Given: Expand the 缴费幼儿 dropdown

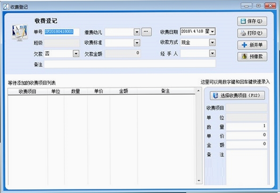Looking at the screenshot, I should pyautogui.click(x=137, y=32).
